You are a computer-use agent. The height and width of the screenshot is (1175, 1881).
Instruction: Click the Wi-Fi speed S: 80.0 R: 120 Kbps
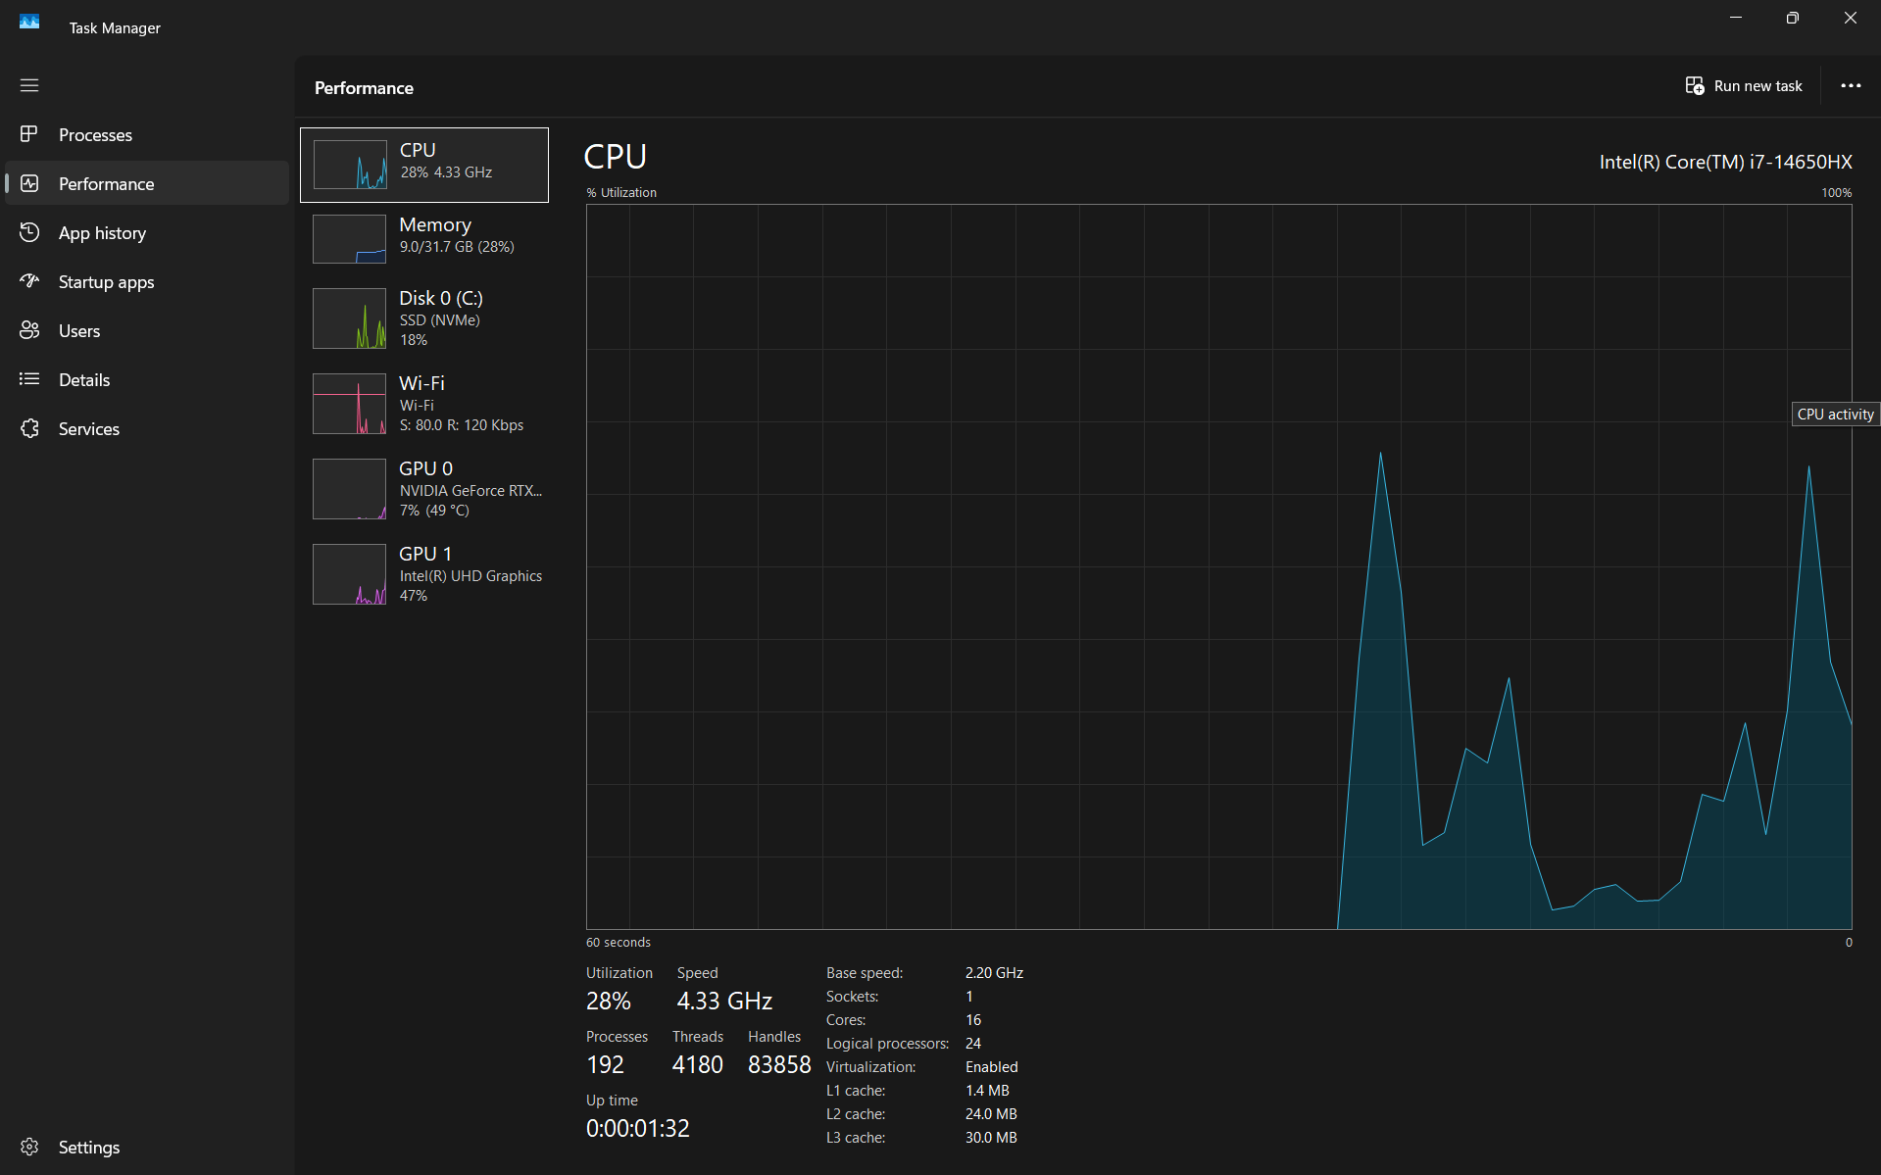tap(462, 425)
